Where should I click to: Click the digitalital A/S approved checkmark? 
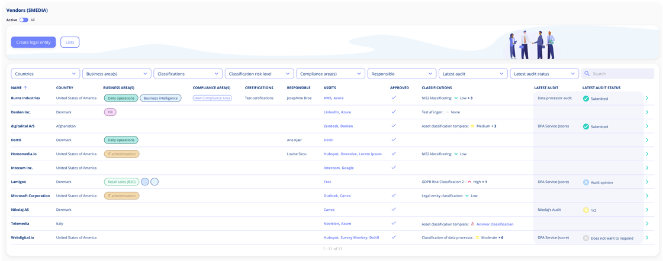(x=394, y=126)
